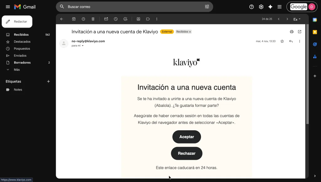Reply with the arrow icon
Screen dimensions: 321x182
(x=291, y=41)
